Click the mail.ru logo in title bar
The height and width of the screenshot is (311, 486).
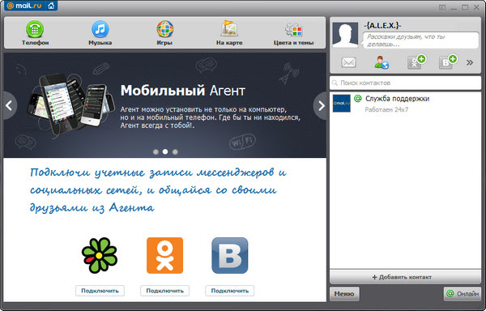pos(24,6)
